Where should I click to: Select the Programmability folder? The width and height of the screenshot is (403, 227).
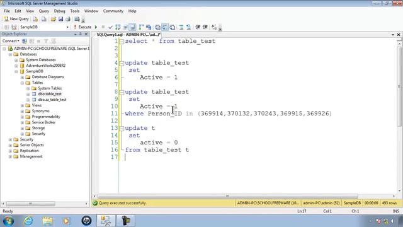[x=46, y=117]
